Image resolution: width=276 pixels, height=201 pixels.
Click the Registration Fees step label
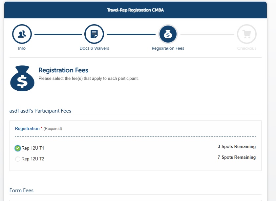tap(168, 48)
